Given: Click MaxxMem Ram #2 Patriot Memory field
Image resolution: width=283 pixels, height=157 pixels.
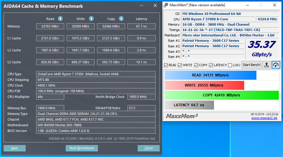Looking at the screenshot, I should (213, 46).
